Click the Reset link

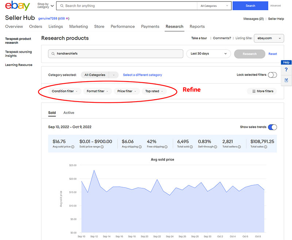point(273,54)
